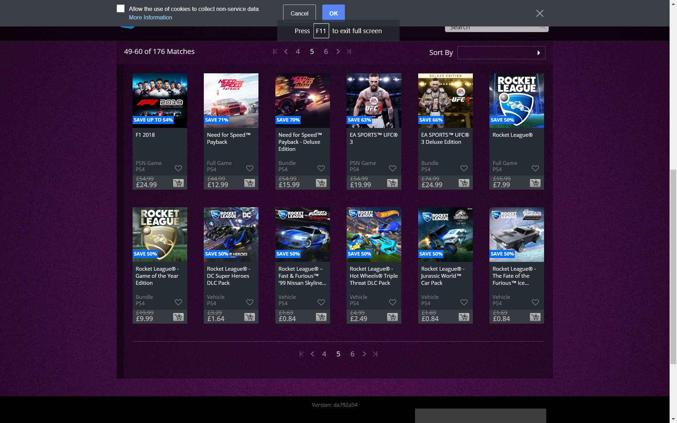
Task: Wishlist Need for Speed Payback Deluxe Edition
Action: click(x=321, y=168)
